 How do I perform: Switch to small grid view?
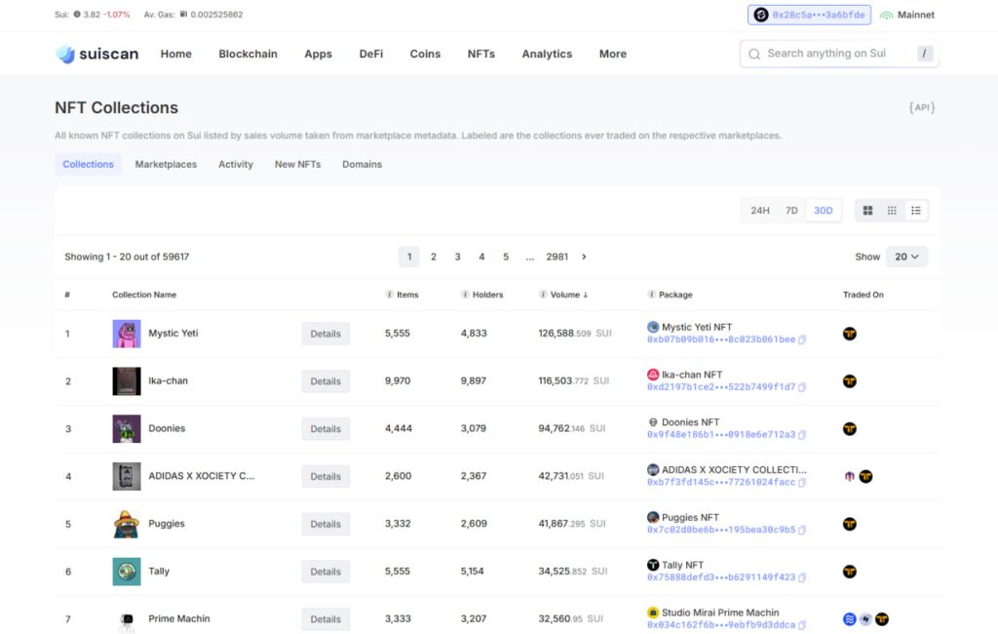click(x=892, y=211)
